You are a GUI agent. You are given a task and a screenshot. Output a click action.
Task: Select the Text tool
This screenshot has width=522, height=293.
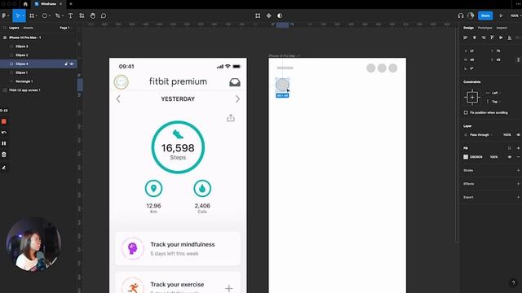pyautogui.click(x=71, y=15)
